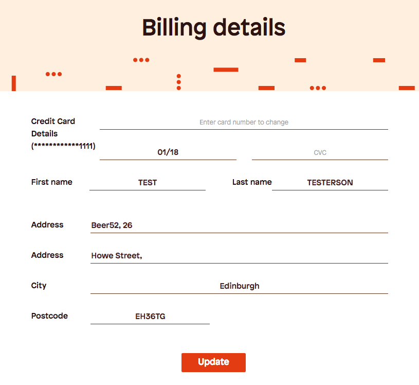Click the City label

pos(39,286)
